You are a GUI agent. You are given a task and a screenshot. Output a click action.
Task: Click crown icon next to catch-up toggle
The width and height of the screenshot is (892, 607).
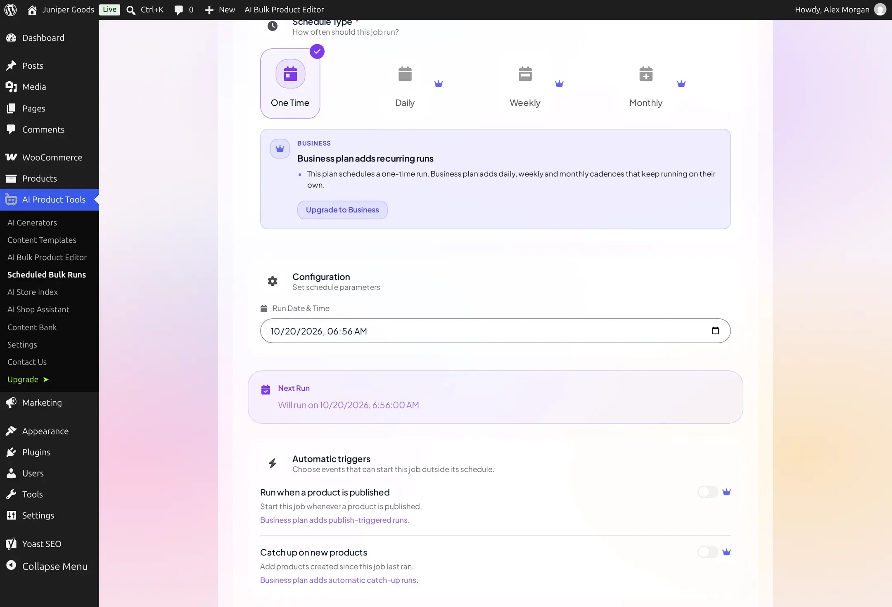click(x=726, y=552)
